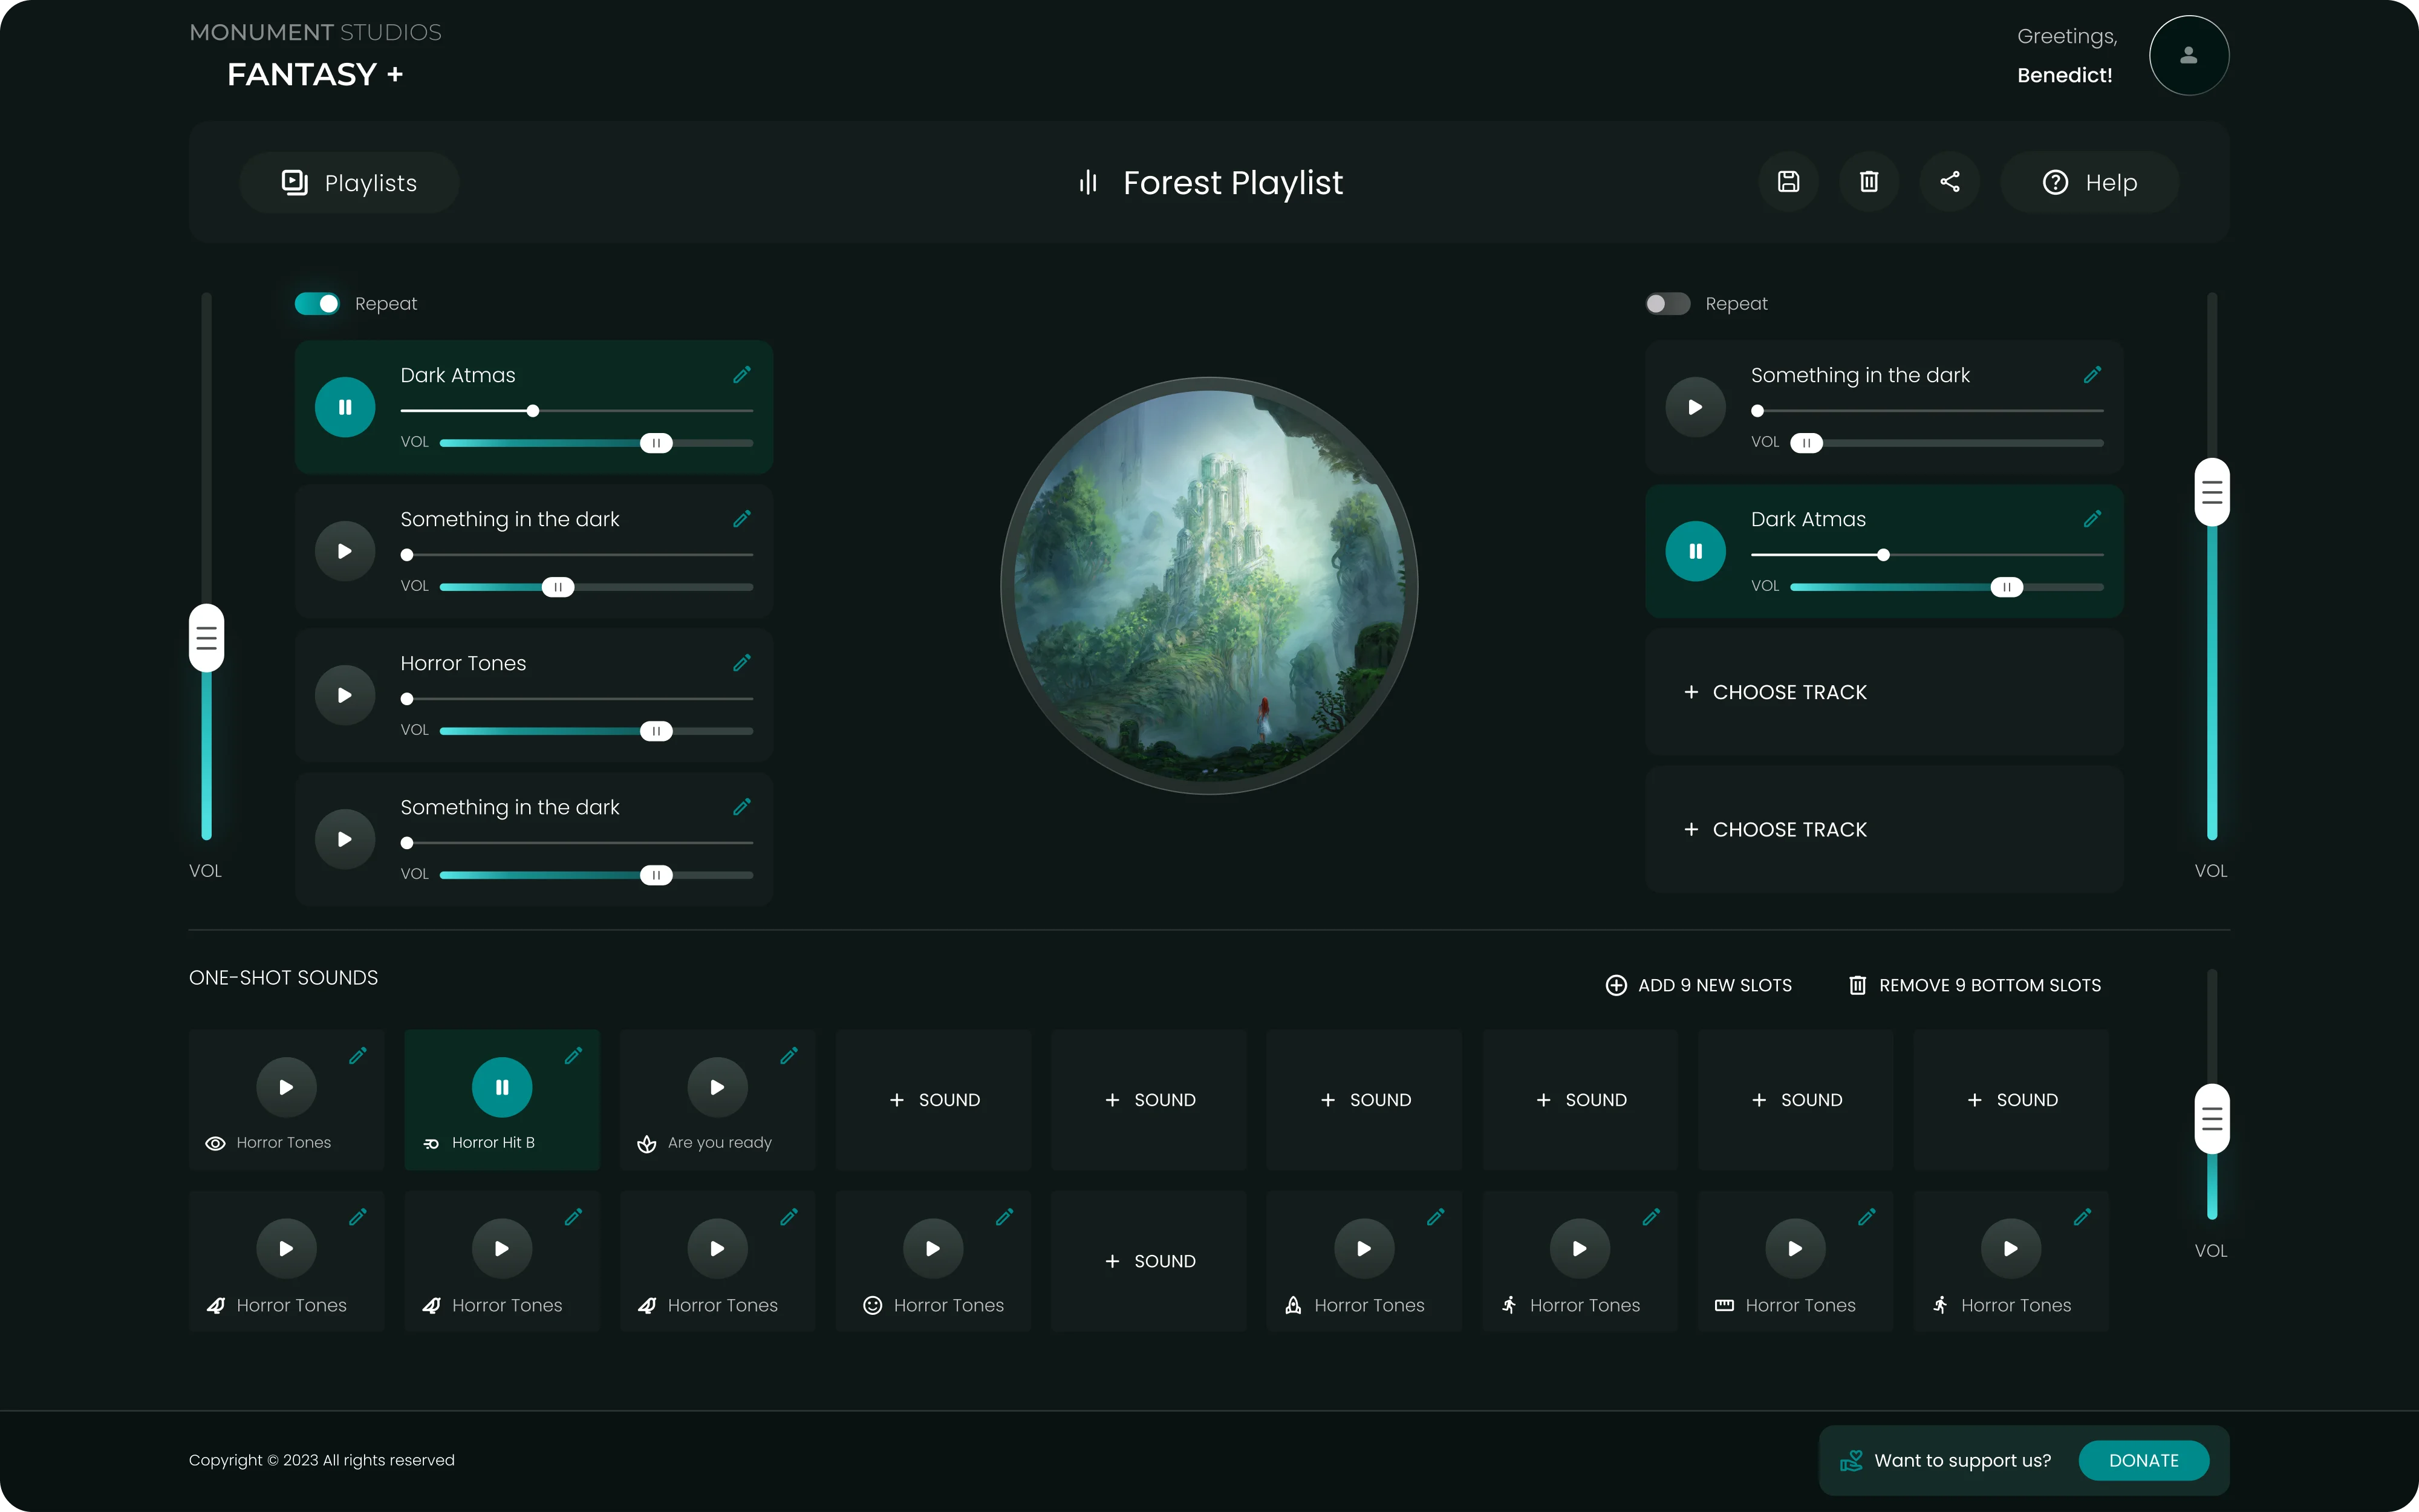The height and width of the screenshot is (1512, 2419).
Task: Edit left column Dark Atmas track
Action: [741, 375]
